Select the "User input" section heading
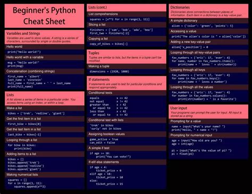 (179, 108)
